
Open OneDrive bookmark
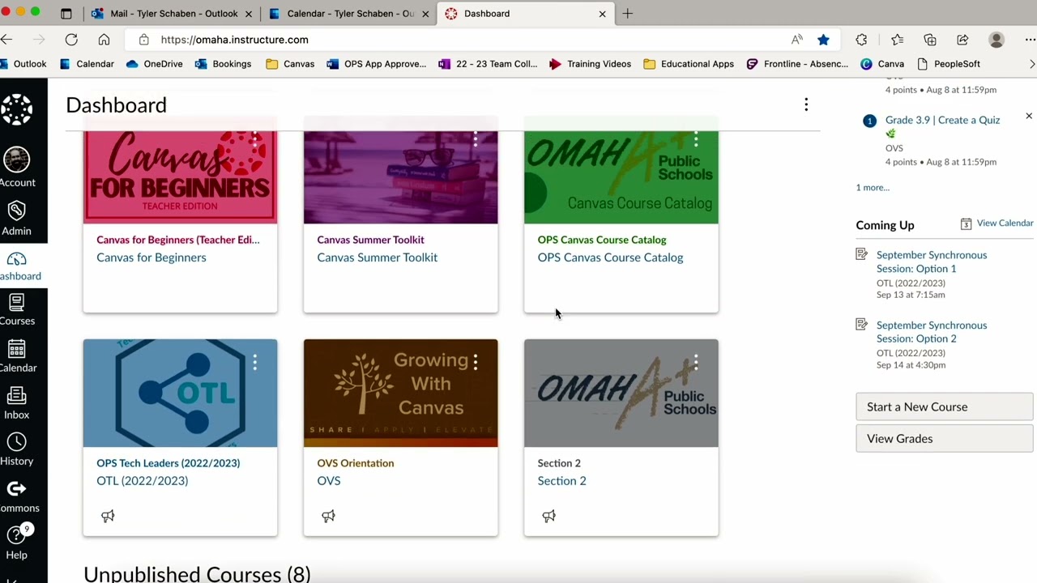pos(154,64)
